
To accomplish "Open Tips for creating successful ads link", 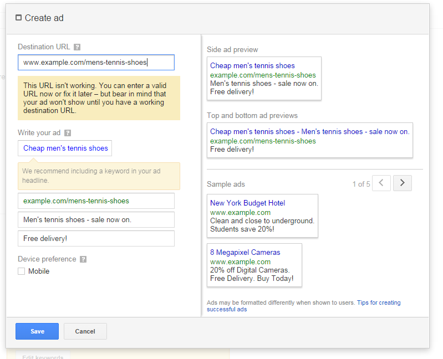I will 304,306.
